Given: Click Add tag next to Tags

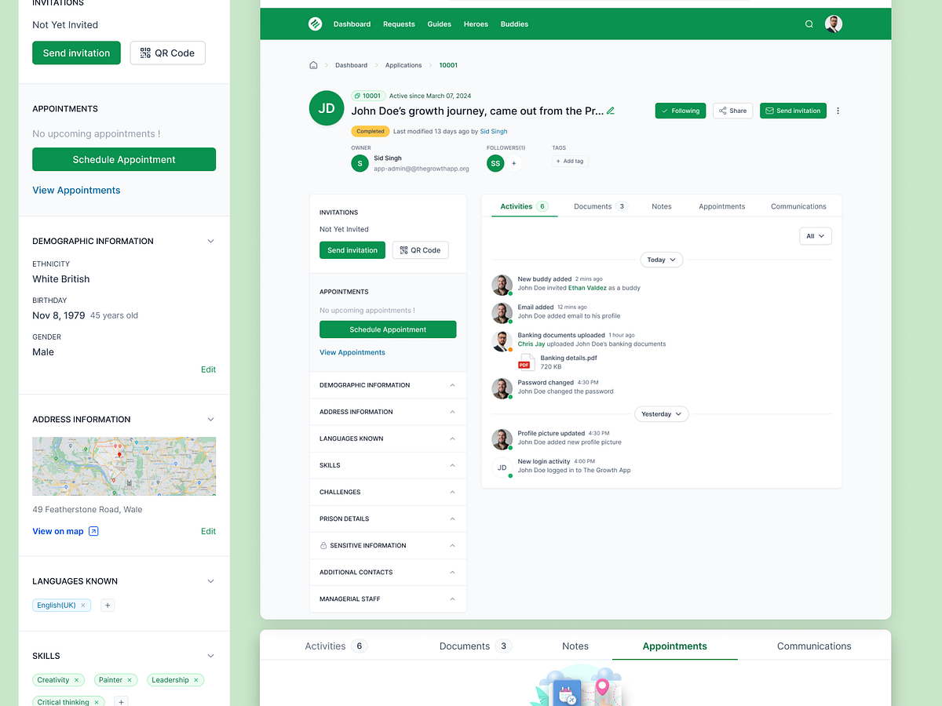Looking at the screenshot, I should (x=568, y=161).
